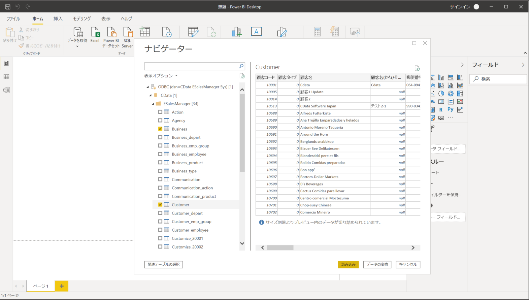
Task: Click the search magnifier in Navigator search box
Action: click(241, 66)
